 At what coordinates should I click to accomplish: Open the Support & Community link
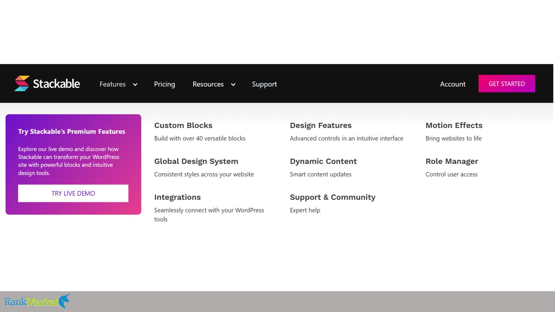coord(333,197)
